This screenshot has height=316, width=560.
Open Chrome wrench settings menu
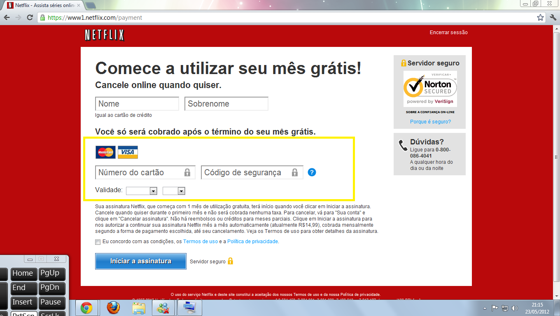pyautogui.click(x=553, y=18)
